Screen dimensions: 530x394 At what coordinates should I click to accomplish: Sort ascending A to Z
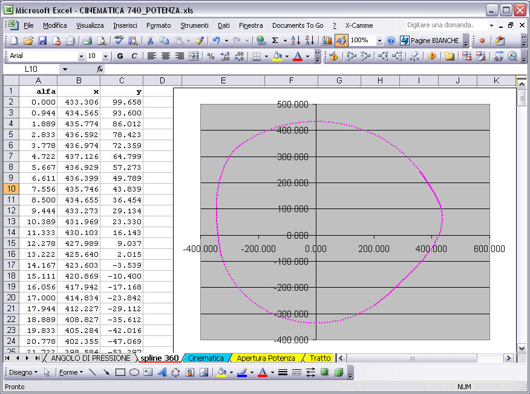click(295, 41)
